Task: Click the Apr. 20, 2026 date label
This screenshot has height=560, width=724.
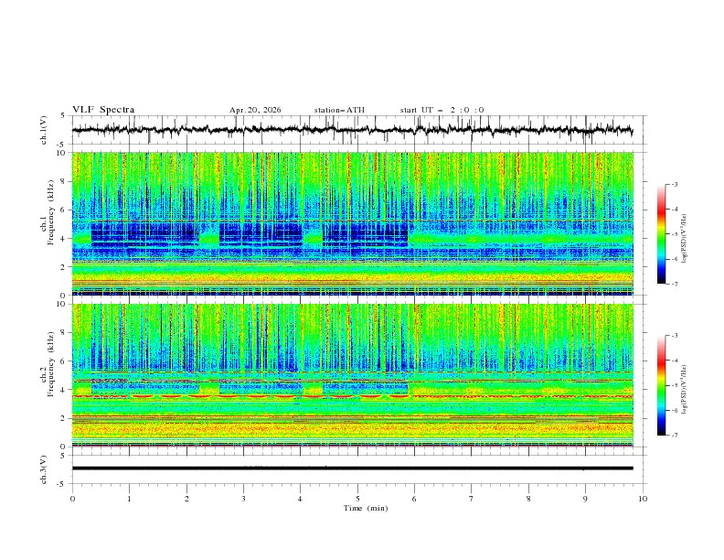Action: point(255,110)
